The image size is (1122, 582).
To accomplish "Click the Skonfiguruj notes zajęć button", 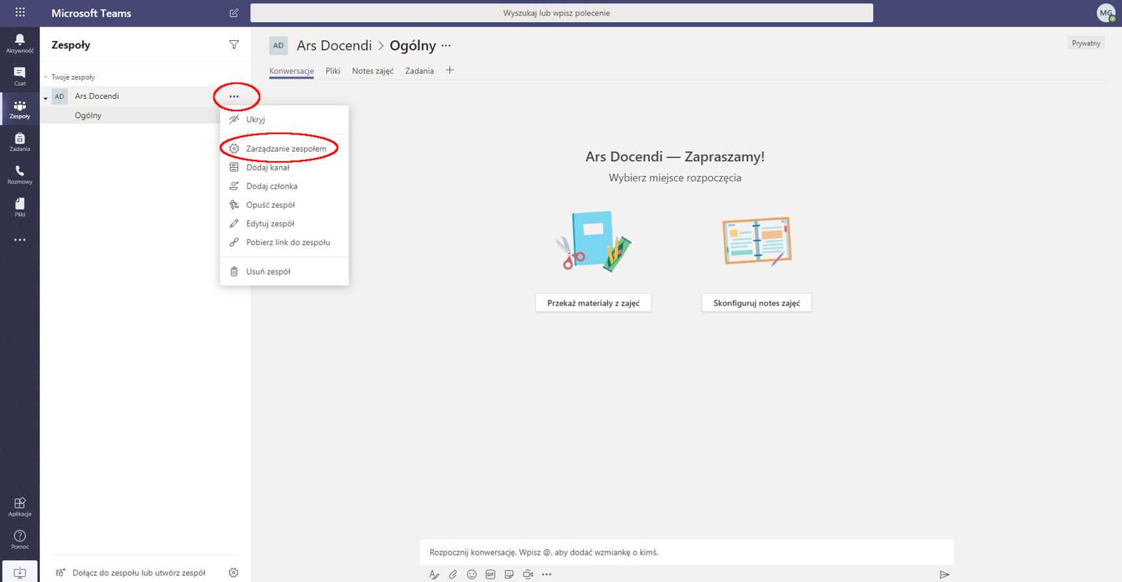I will click(x=756, y=303).
